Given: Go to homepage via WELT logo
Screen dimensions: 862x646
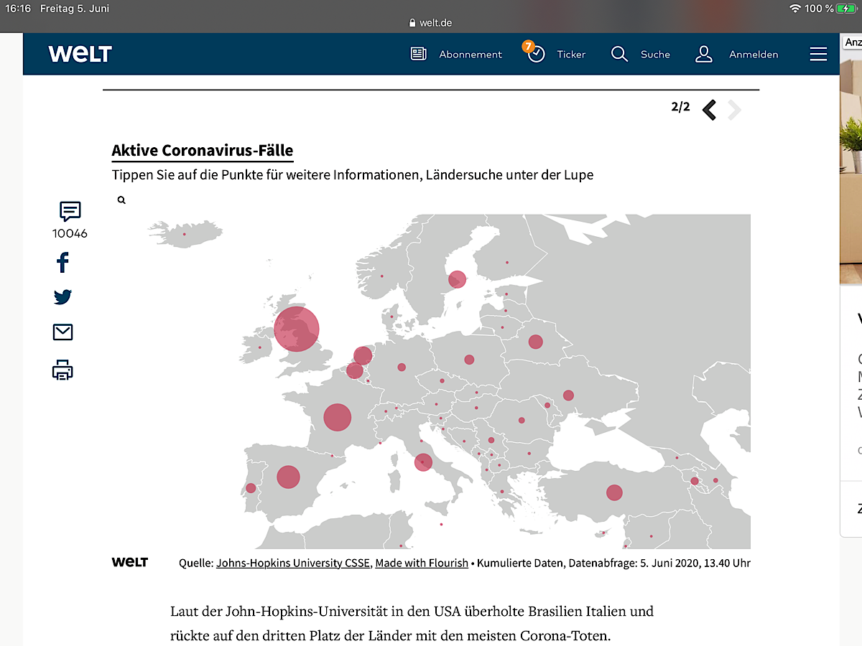Looking at the screenshot, I should [80, 54].
